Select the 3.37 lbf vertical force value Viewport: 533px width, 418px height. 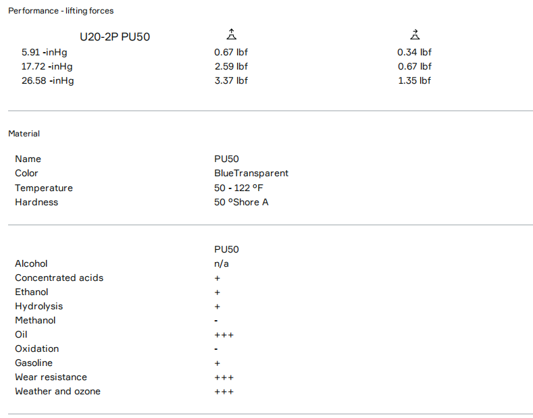tap(231, 80)
